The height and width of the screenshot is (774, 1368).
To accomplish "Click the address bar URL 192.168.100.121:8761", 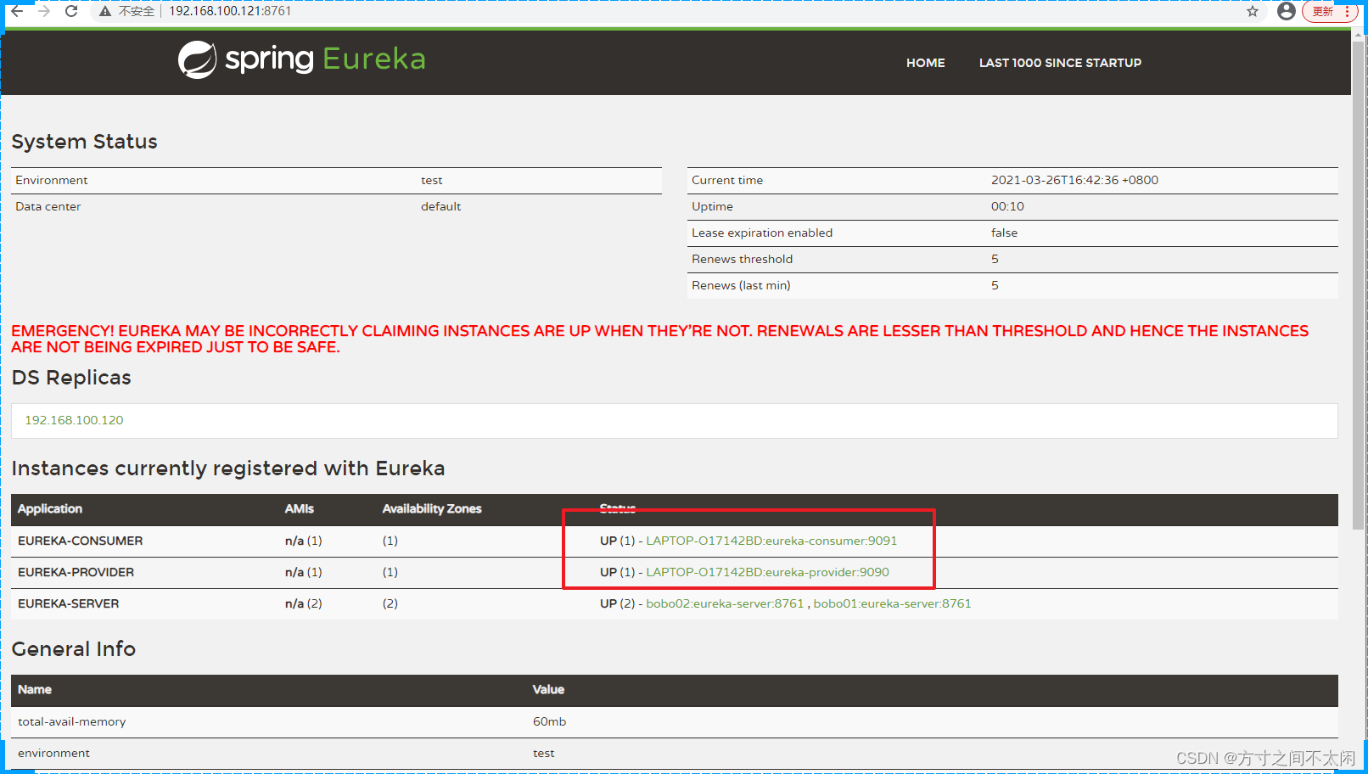I will tap(230, 11).
